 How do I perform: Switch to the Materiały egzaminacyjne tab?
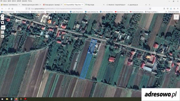(x=31, y=5)
